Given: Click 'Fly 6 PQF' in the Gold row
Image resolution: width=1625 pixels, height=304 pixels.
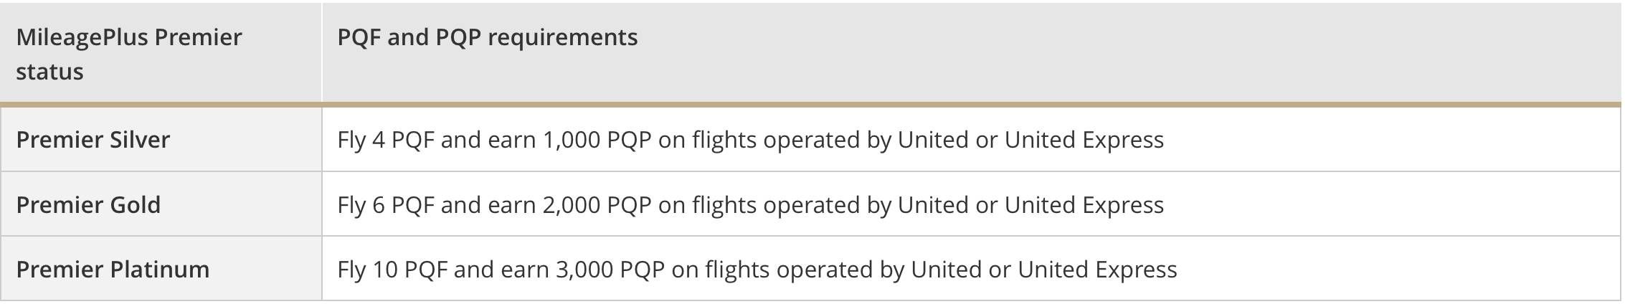Looking at the screenshot, I should (x=386, y=205).
